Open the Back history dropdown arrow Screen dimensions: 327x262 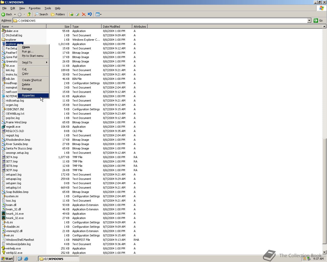(15, 14)
